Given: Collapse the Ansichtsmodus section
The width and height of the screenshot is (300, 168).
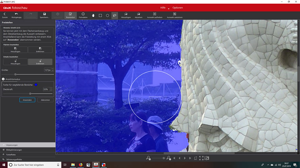Looking at the screenshot, I should 3,79.
